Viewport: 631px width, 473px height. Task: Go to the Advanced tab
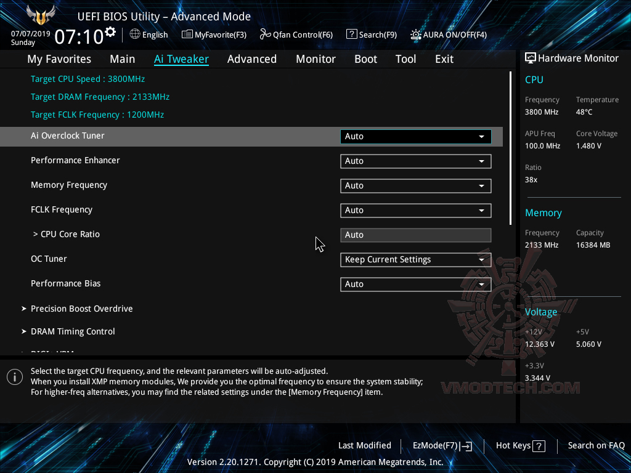(252, 59)
